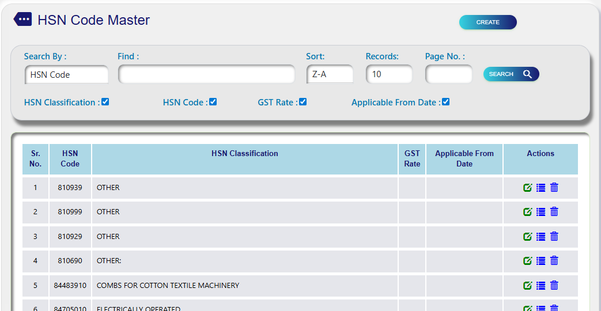Image resolution: width=601 pixels, height=311 pixels.
Task: Open the Sort order Z-A dropdown
Action: click(330, 74)
